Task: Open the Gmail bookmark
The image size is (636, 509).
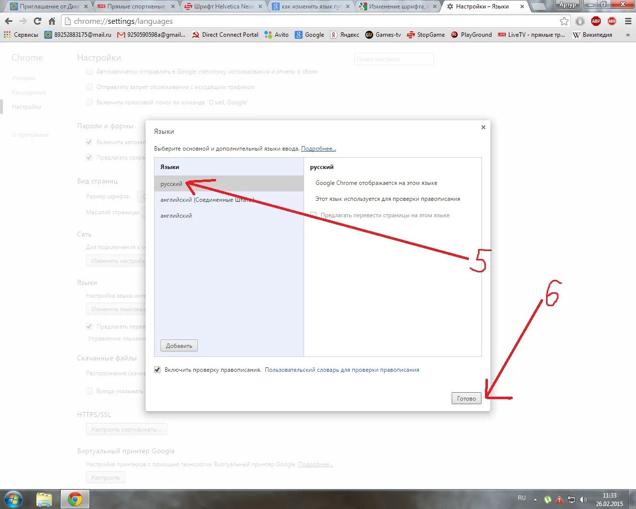Action: [x=151, y=35]
